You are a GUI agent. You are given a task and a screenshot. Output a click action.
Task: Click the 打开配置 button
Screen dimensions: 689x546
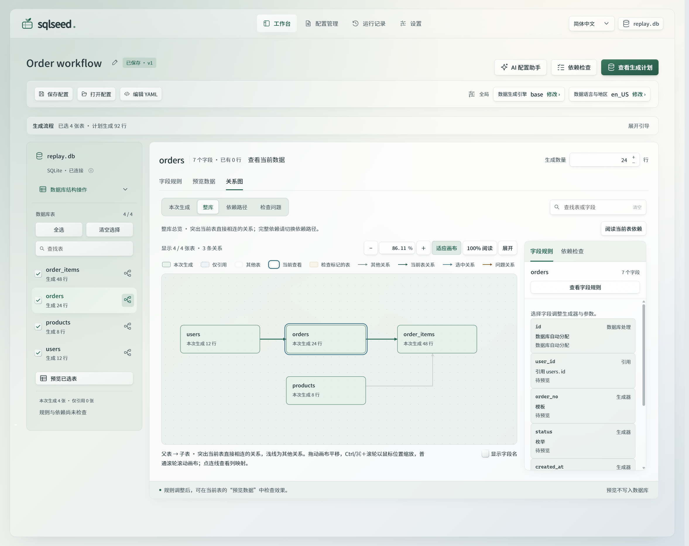click(x=97, y=94)
